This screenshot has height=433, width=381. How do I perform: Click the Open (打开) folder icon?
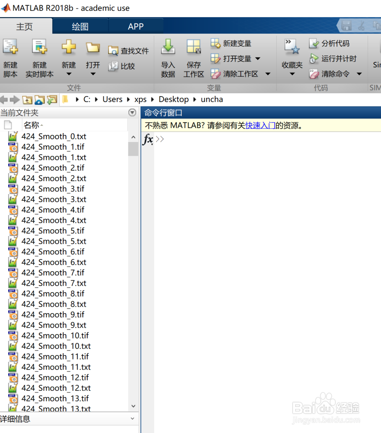93,47
